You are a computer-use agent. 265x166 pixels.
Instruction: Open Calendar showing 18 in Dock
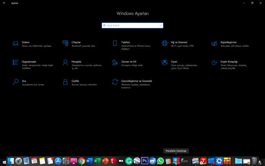click(34, 161)
